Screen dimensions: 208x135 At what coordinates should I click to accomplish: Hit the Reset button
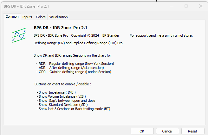[x=192, y=131]
